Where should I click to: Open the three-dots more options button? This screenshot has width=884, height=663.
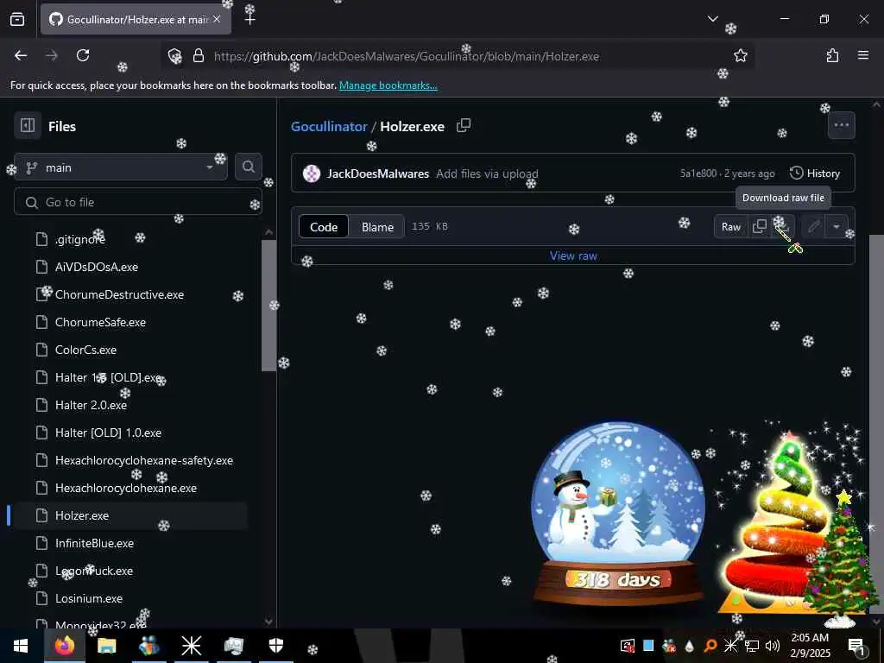[x=841, y=125]
